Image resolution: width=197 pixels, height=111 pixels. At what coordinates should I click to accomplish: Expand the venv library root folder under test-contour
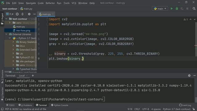[10, 23]
